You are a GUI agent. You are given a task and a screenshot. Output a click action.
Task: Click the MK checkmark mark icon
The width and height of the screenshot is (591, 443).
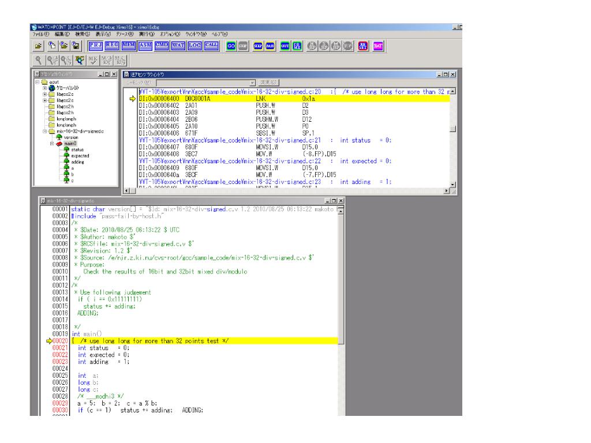coord(93,60)
